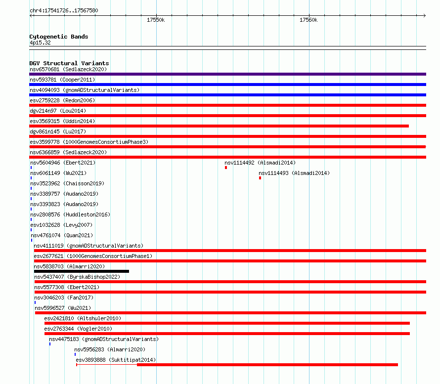Click the tiny blue marker under nsv4475183
440x384 pixels.
[50, 344]
